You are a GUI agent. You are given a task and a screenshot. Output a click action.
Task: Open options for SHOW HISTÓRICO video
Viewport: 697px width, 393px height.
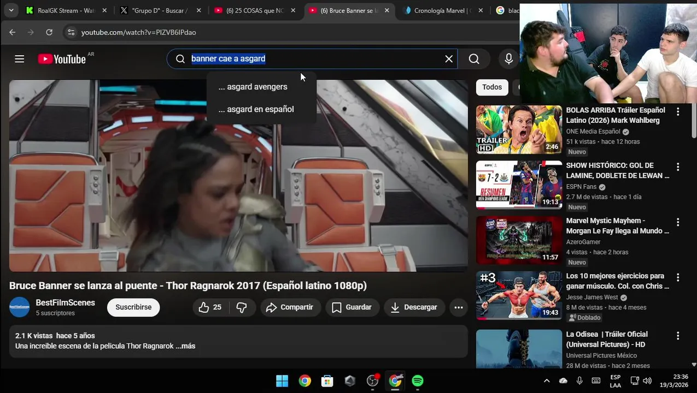[678, 167]
